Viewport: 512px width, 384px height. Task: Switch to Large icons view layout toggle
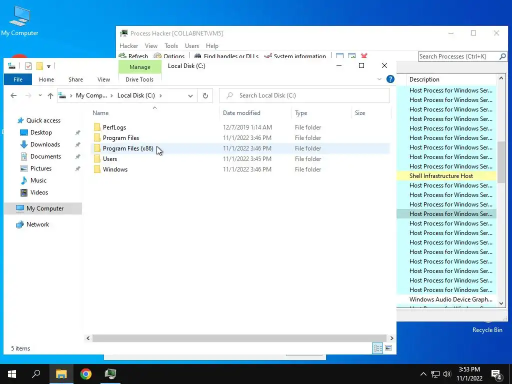[388, 348]
